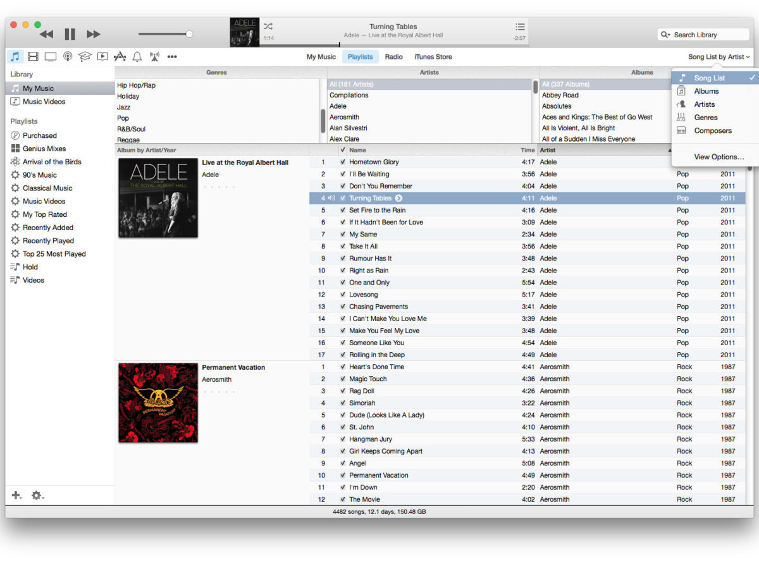Choose Song List from the view menu
759x562 pixels.
click(715, 78)
